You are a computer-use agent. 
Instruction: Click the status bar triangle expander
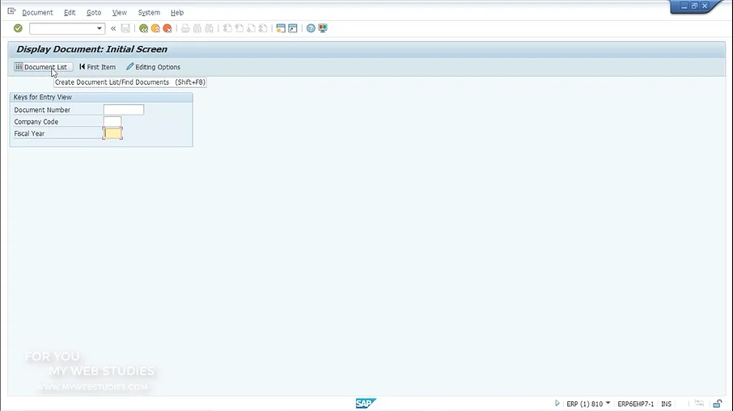[x=557, y=404]
